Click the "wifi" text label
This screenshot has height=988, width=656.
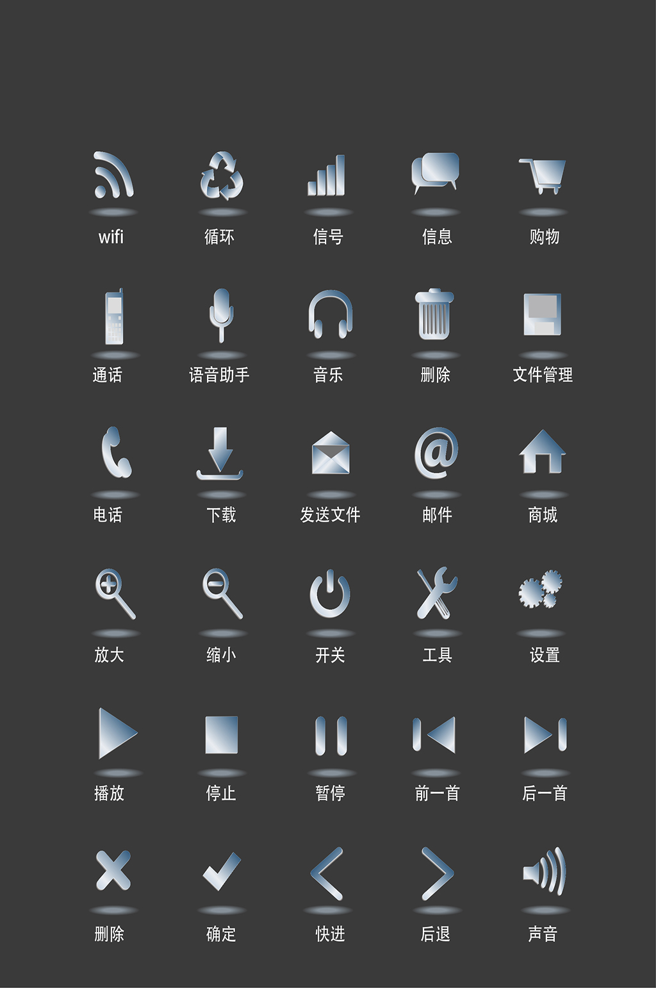pos(111,237)
